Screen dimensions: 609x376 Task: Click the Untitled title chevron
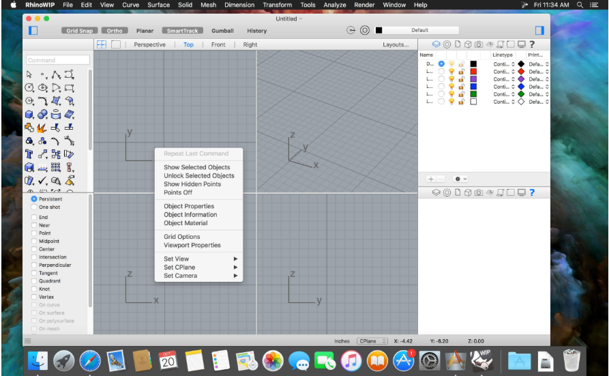pyautogui.click(x=301, y=18)
